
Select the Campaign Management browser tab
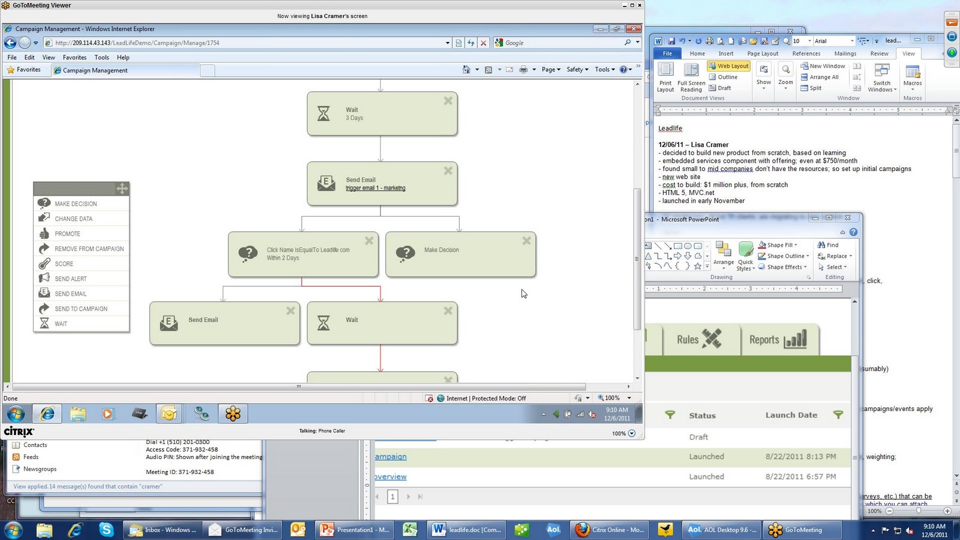pos(126,70)
